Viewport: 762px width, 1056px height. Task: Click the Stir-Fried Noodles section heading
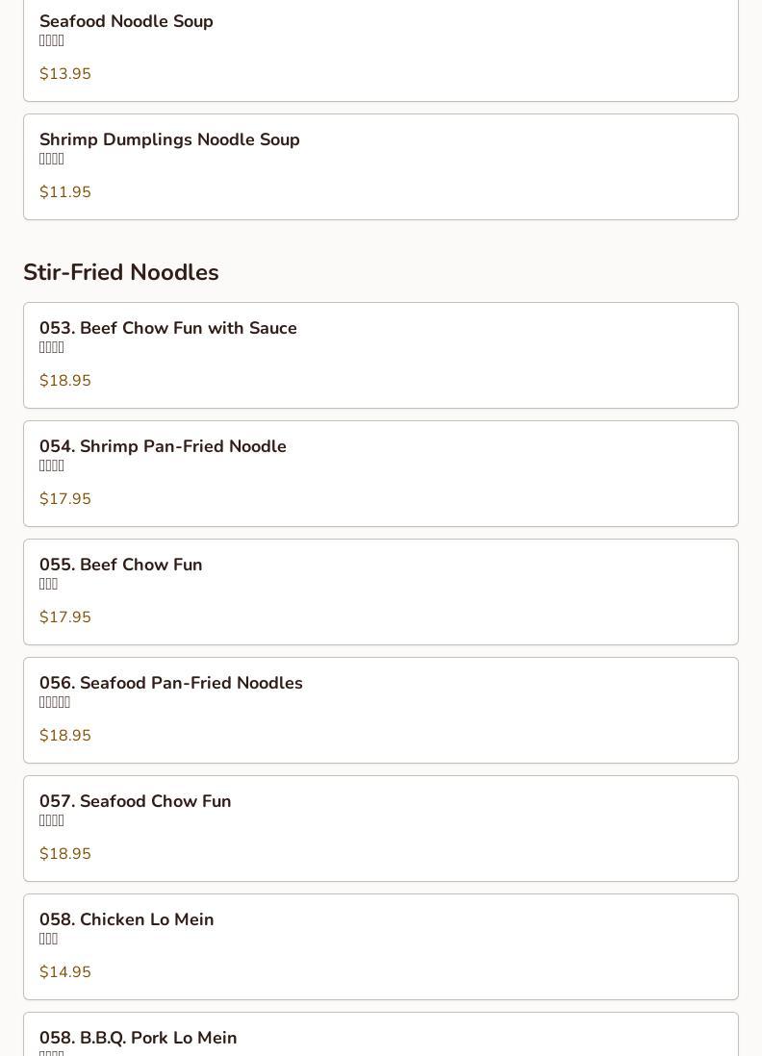pyautogui.click(x=121, y=272)
